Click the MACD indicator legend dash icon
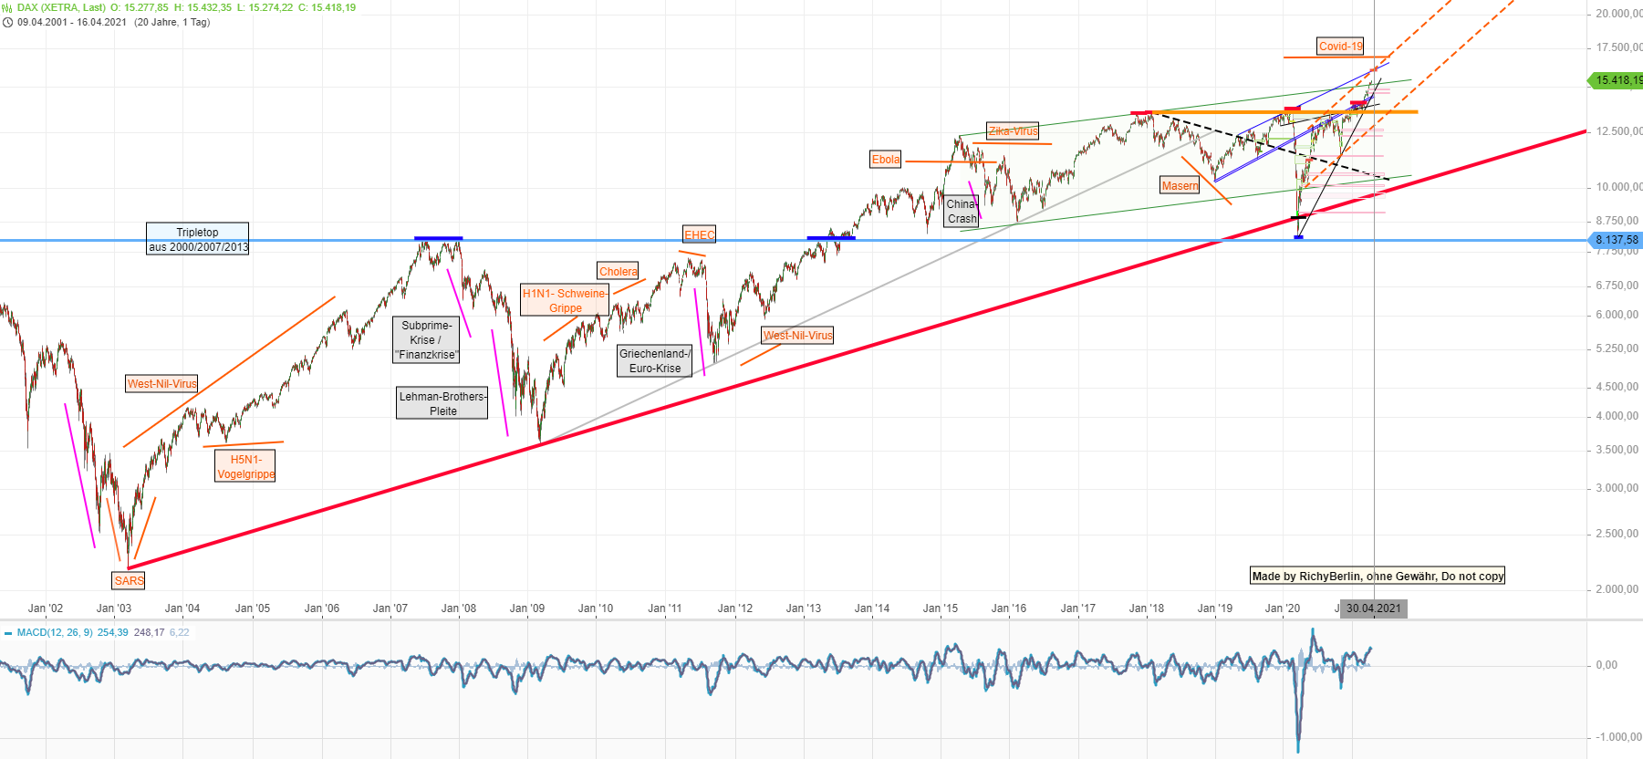The height and width of the screenshot is (759, 1643). pos(8,632)
